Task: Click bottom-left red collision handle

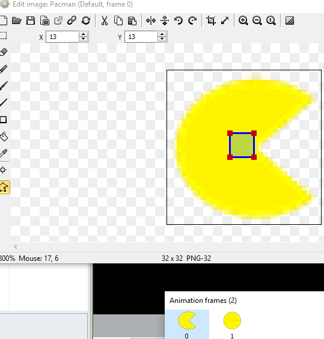Action: [x=230, y=157]
